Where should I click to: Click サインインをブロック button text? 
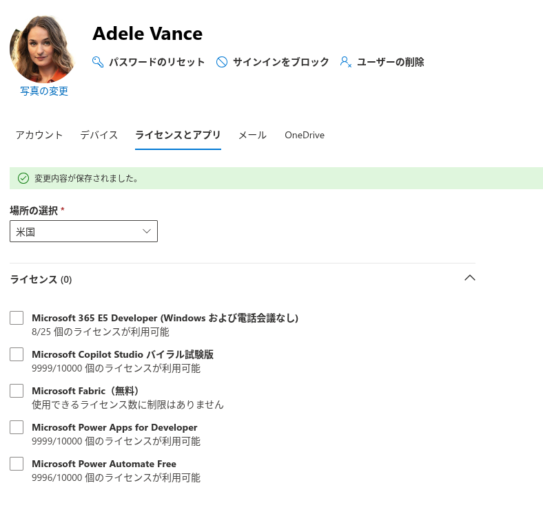coord(281,62)
